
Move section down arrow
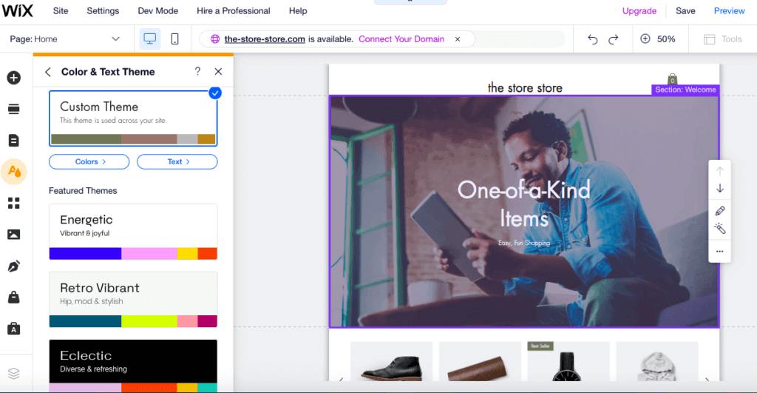720,189
